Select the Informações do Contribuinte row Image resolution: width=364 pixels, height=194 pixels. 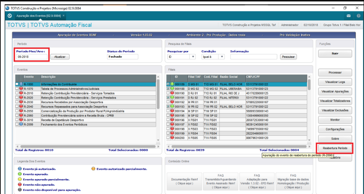[x=86, y=84]
